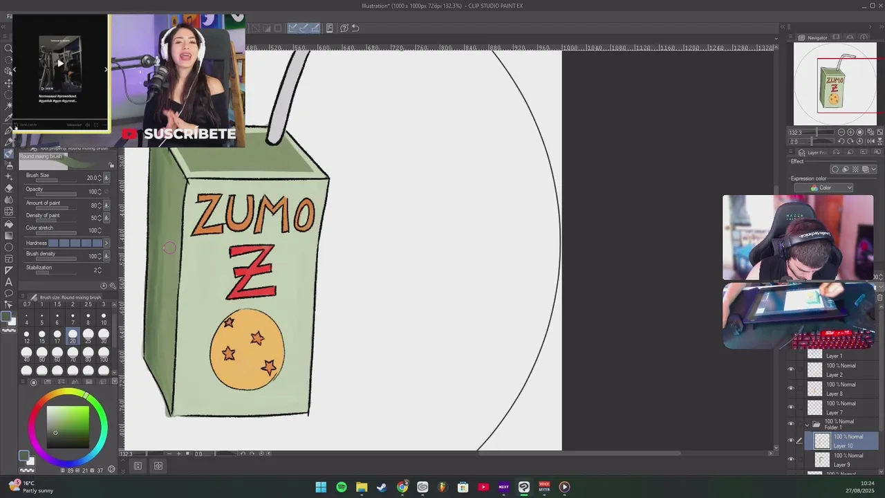The width and height of the screenshot is (885, 498).
Task: Choose brush size preset 0.7
Action: tap(27, 304)
